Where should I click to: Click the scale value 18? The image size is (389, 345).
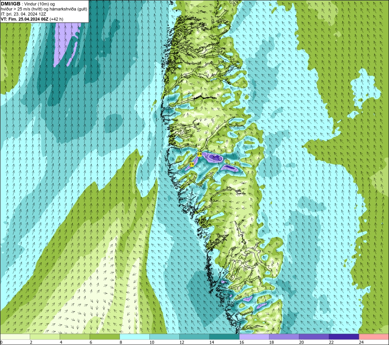pos(272,342)
